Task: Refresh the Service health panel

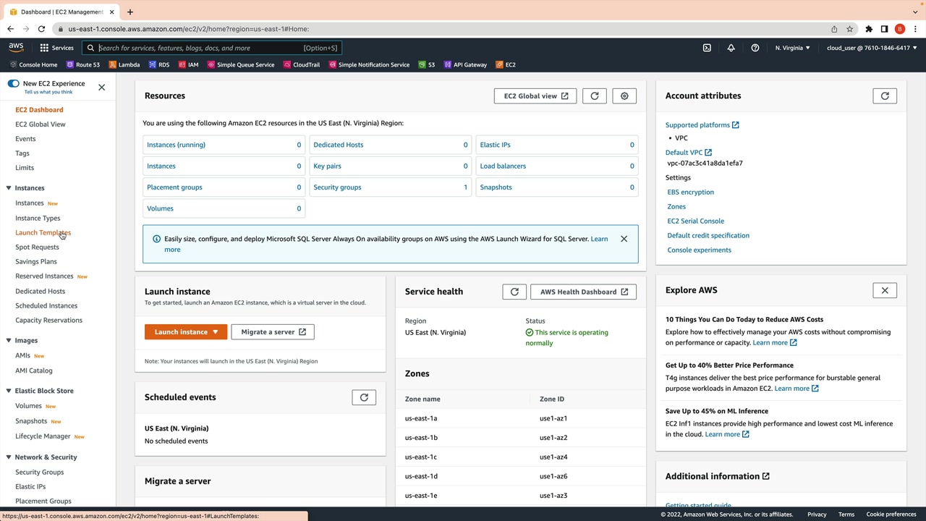Action: [x=514, y=292]
